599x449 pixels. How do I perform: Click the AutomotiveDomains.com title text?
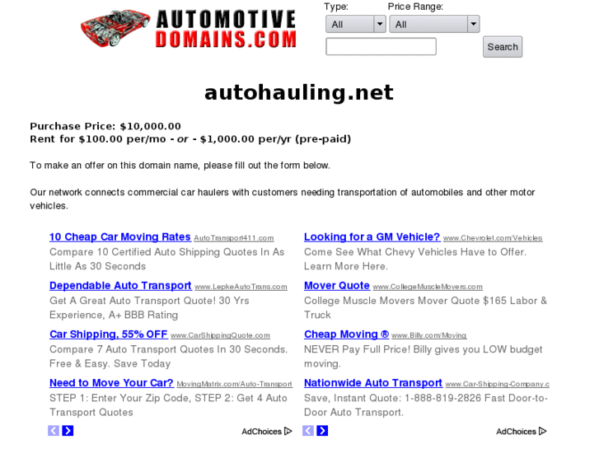tap(226, 29)
